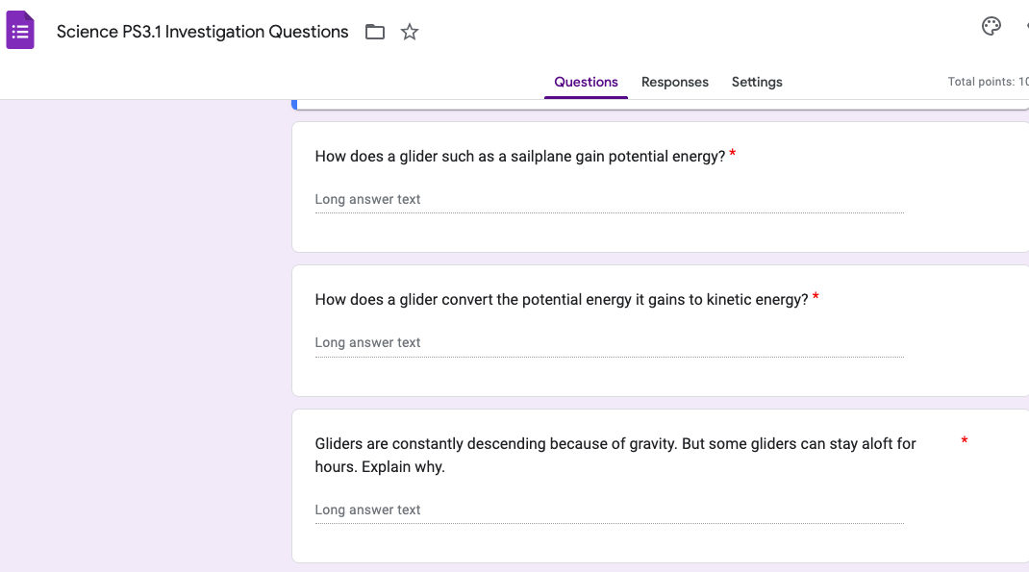Star the Science PS3.1 form

coord(409,32)
